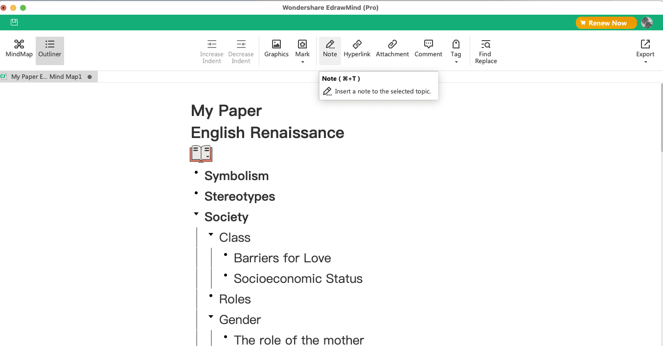
Task: Open the user profile avatar
Action: 647,23
